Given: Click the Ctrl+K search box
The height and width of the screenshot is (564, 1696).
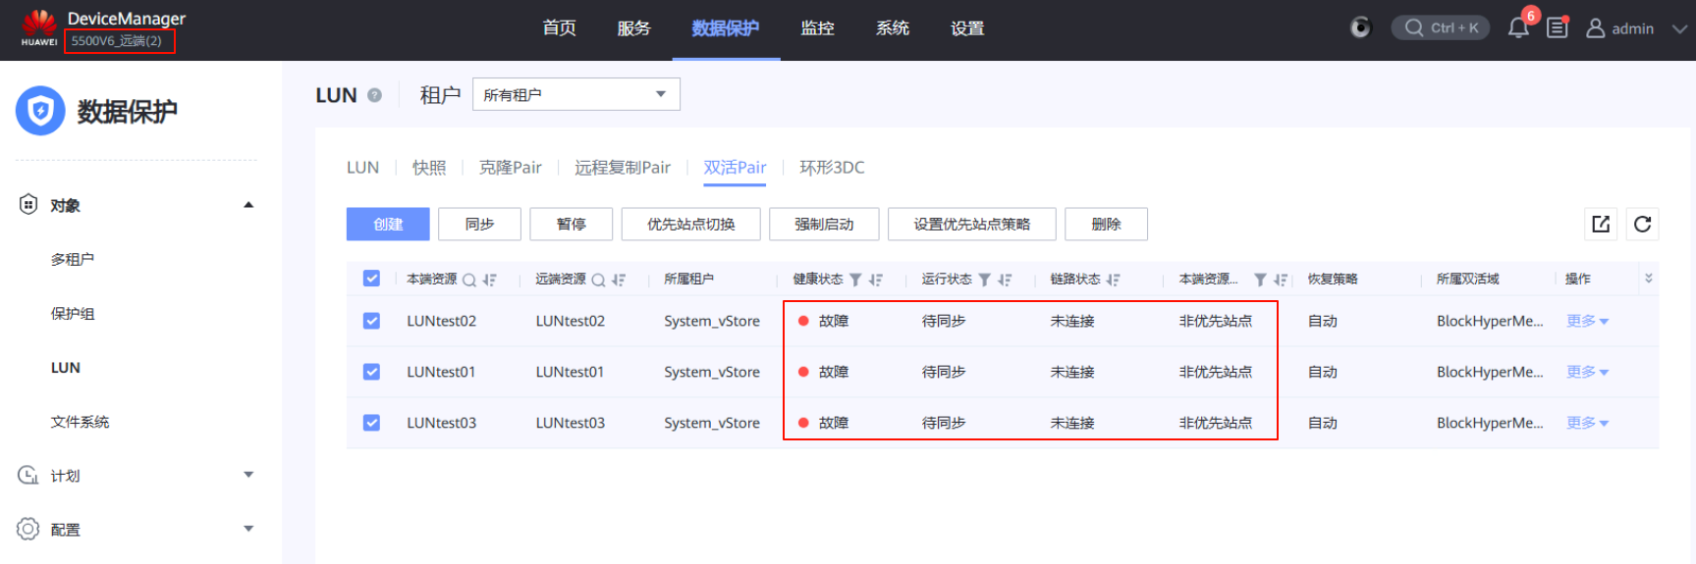Looking at the screenshot, I should 1441,27.
